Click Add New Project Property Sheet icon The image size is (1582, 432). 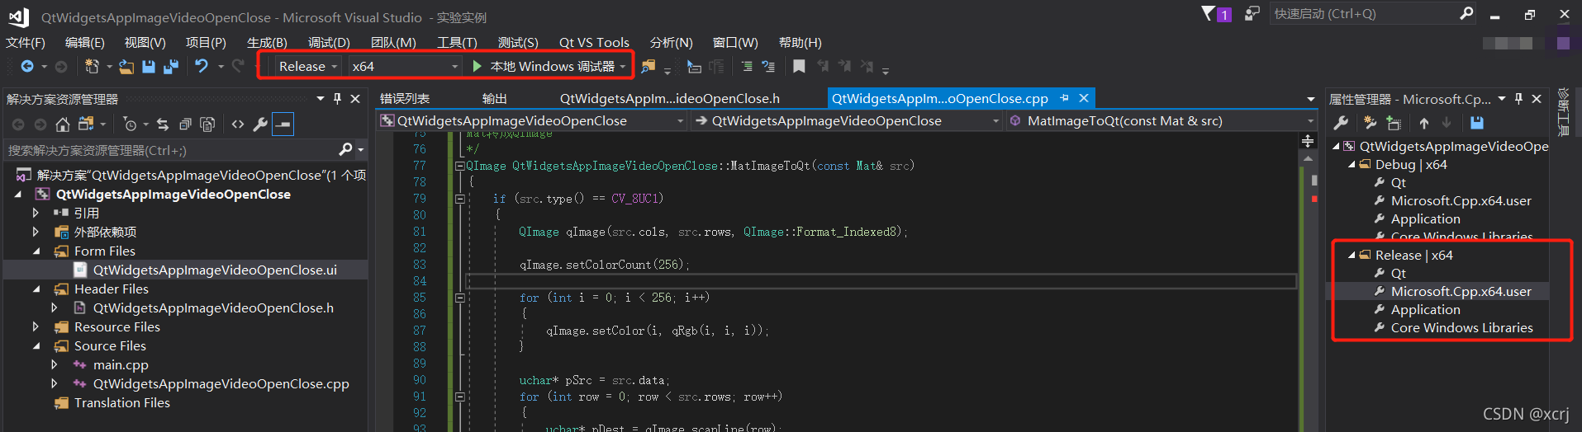[x=1371, y=123]
